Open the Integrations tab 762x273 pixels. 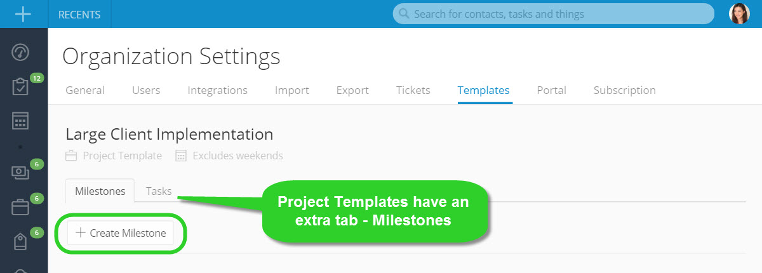(217, 90)
